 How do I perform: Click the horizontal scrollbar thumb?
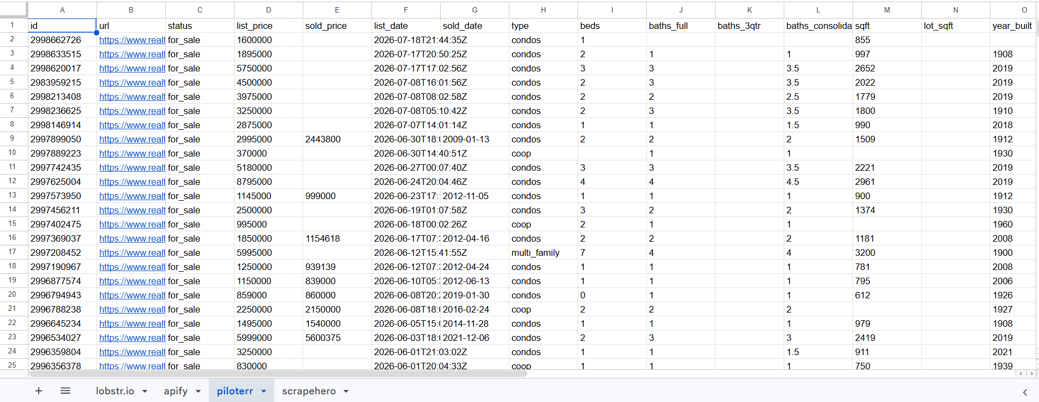[278, 374]
